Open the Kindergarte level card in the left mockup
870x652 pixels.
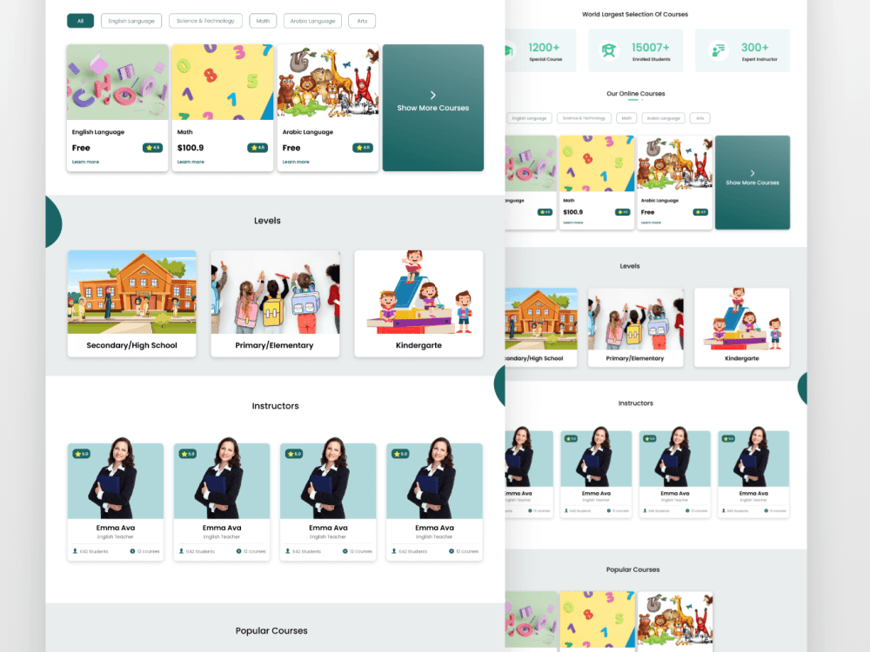[x=419, y=303]
